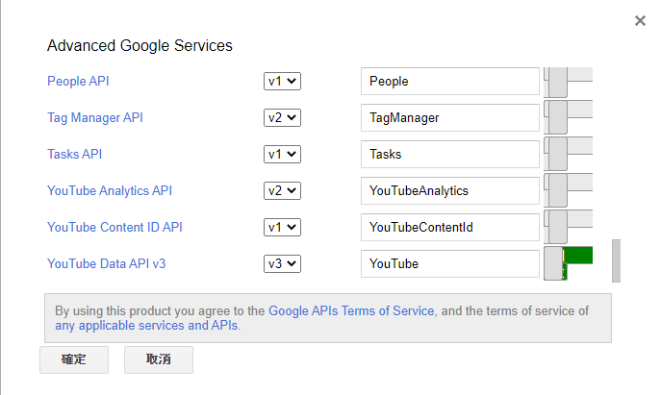Click the People identifier input field
Image resolution: width=661 pixels, height=395 pixels.
pos(449,82)
